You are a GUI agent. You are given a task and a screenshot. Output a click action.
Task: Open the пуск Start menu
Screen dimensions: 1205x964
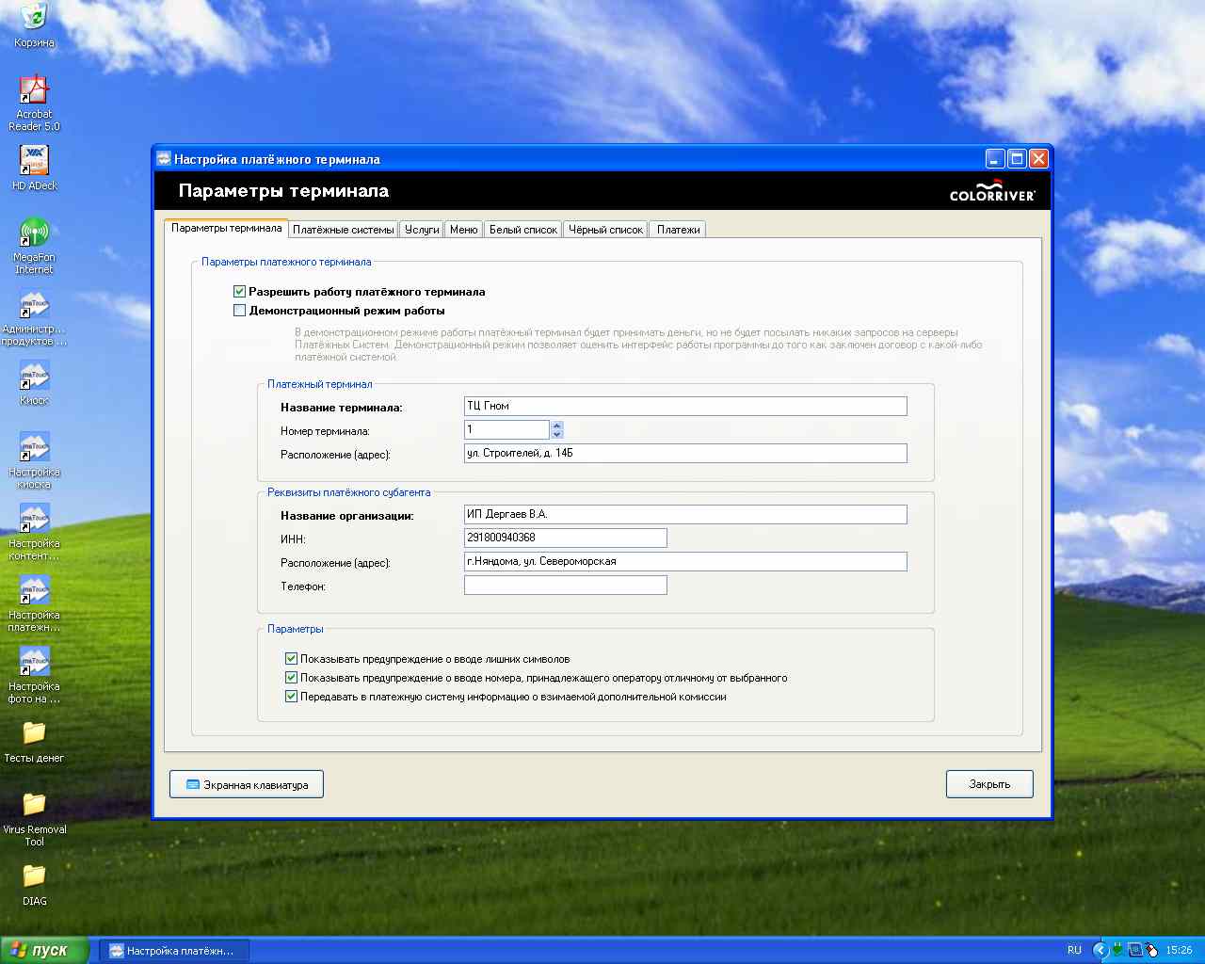click(44, 950)
